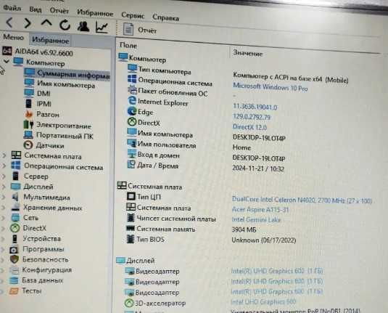Viewport: 388px width, 313px height.
Task: Click the Internet Explorer icon in list
Action: [132, 100]
